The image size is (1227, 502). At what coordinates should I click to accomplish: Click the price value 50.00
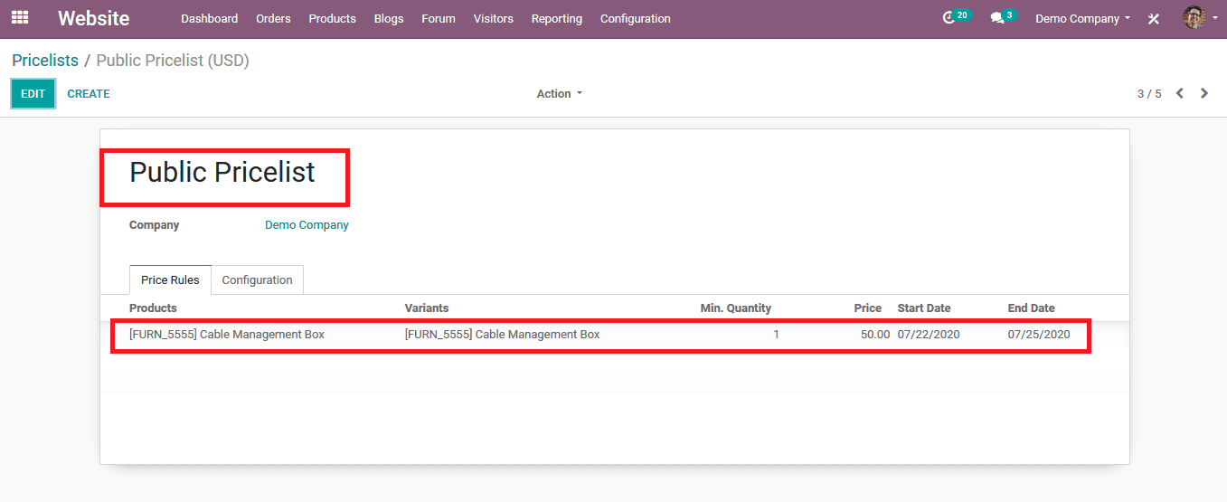[x=873, y=335]
